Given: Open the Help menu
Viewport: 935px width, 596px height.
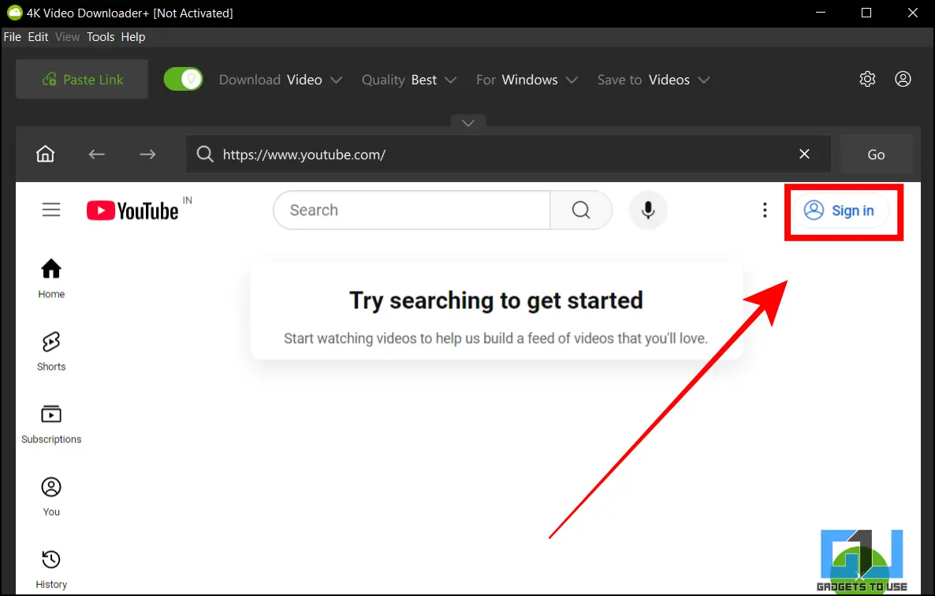Looking at the screenshot, I should pos(133,37).
